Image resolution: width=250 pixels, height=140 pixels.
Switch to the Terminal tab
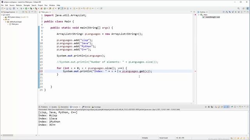point(86,107)
